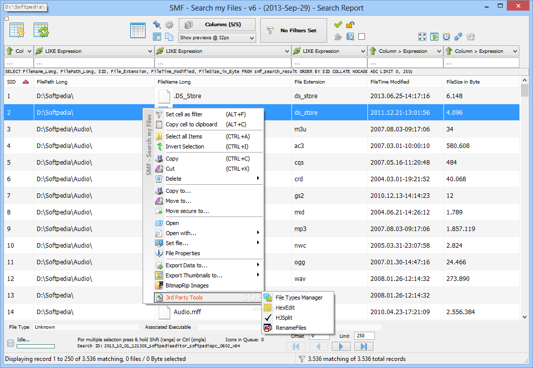The height and width of the screenshot is (368, 533).
Task: Click the database disk icon beside Idle
Action: pyautogui.click(x=11, y=343)
